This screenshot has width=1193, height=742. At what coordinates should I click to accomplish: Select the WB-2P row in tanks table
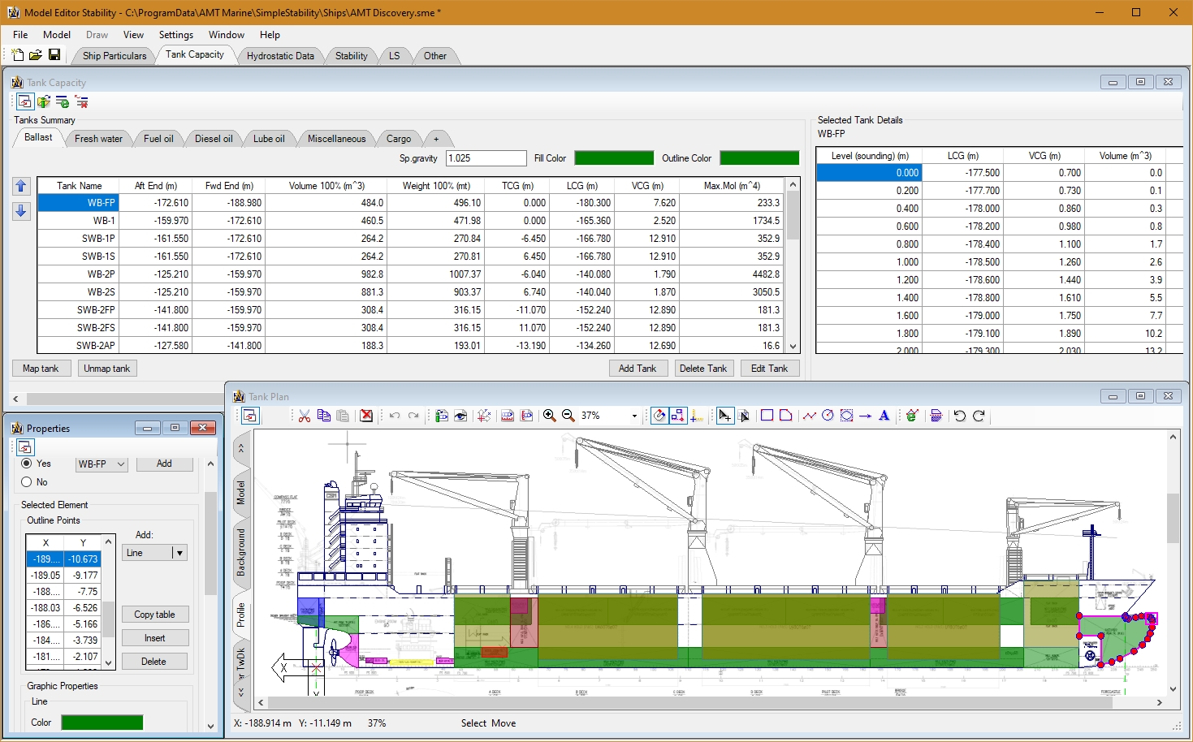tap(411, 274)
